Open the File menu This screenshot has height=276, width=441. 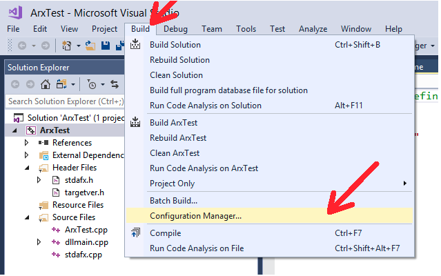coord(13,29)
